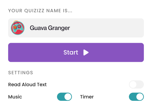Click the white knob of Music switch
Screen dimensions: 152x109
click(x=68, y=97)
